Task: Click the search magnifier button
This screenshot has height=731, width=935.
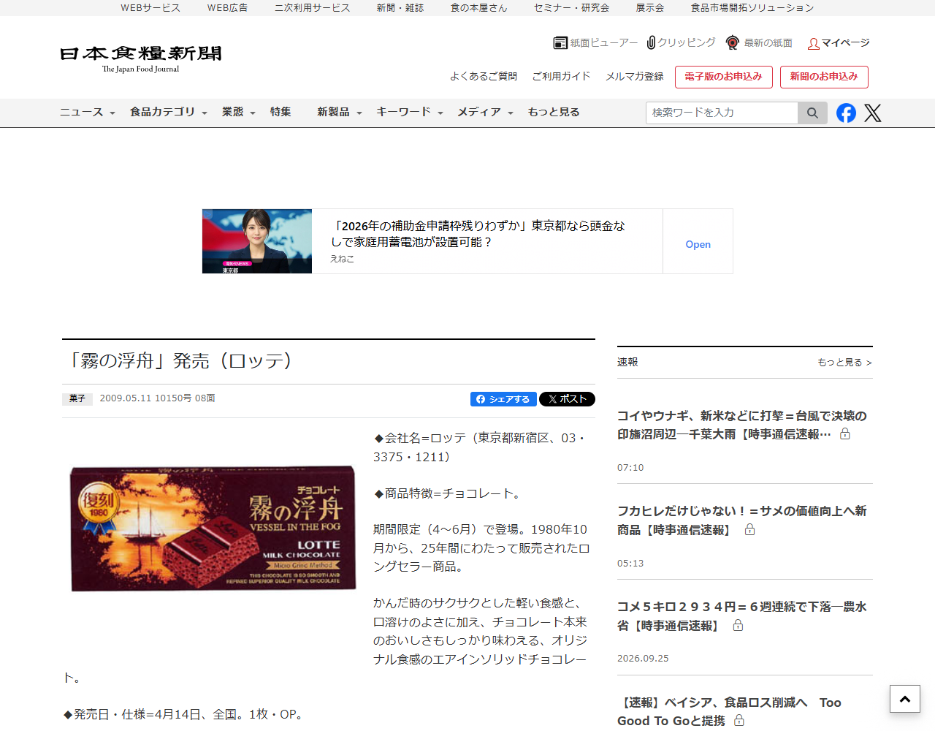Action: pos(812,113)
